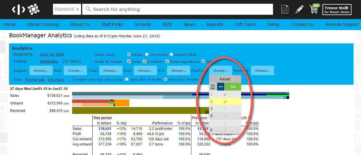Click the search magnifier icon
361x155 pixels.
(x=88, y=9)
